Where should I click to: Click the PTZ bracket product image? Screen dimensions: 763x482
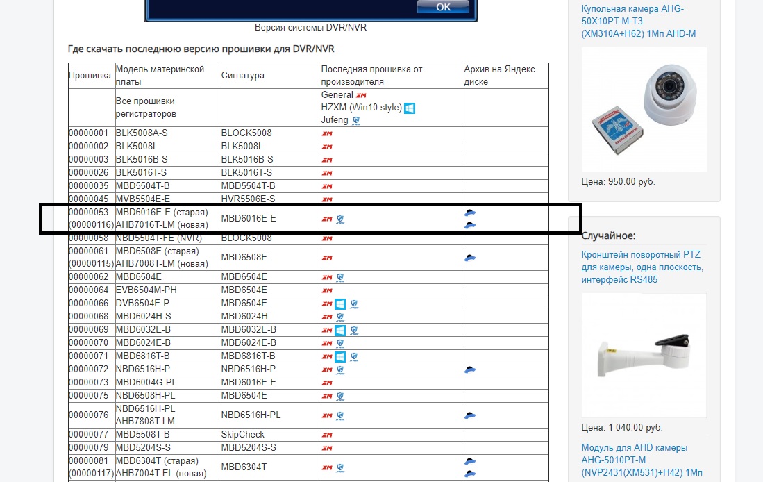pyautogui.click(x=644, y=356)
